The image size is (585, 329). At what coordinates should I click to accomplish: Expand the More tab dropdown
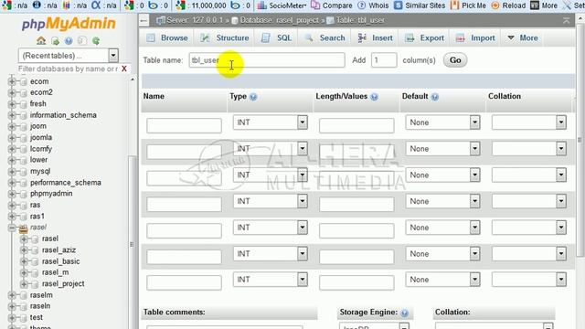[x=522, y=38]
